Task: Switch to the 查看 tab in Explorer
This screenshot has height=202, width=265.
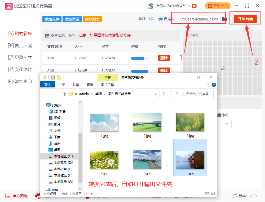Action: [x=90, y=84]
